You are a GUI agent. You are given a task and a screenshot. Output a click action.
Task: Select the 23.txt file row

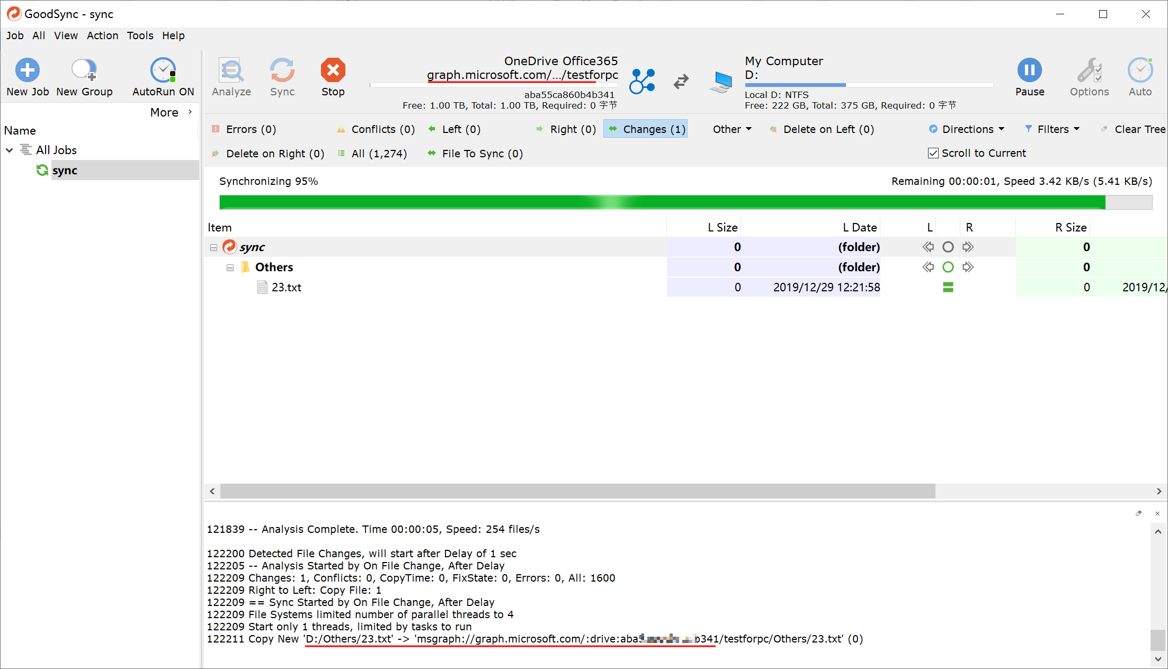coord(286,287)
